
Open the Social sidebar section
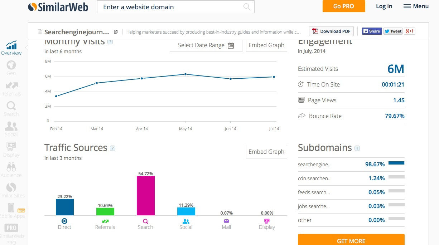(11, 129)
